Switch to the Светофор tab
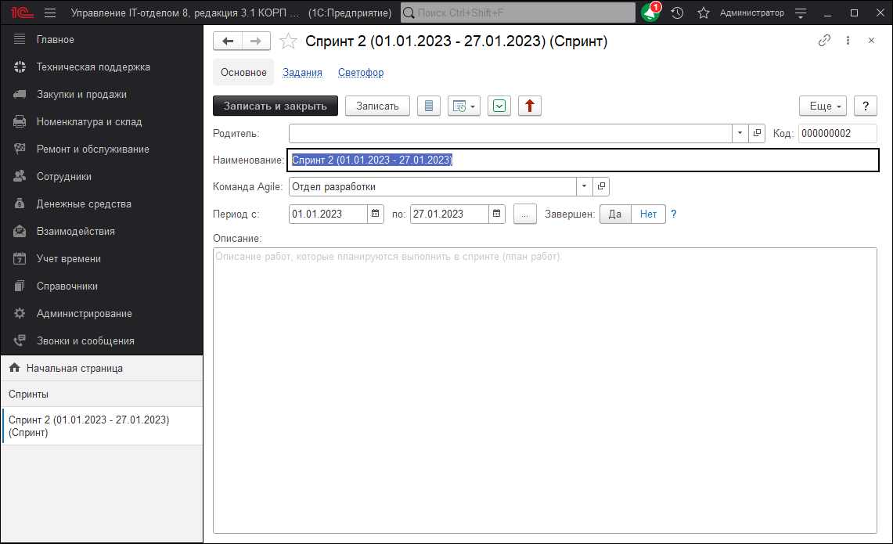 point(361,72)
